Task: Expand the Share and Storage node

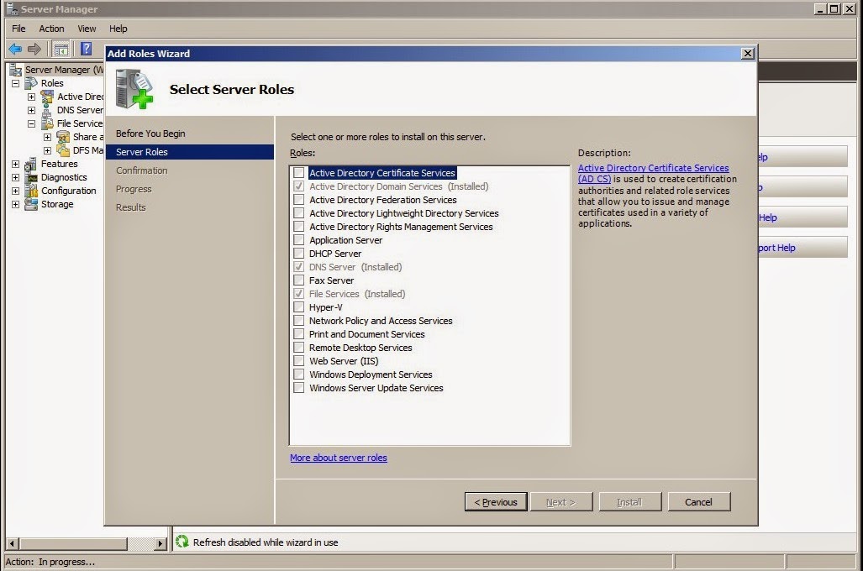Action: tap(47, 137)
